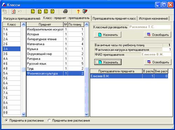The width and height of the screenshot is (175, 130).
Task: Click the printer icon to print
Action: pyautogui.click(x=65, y=11)
